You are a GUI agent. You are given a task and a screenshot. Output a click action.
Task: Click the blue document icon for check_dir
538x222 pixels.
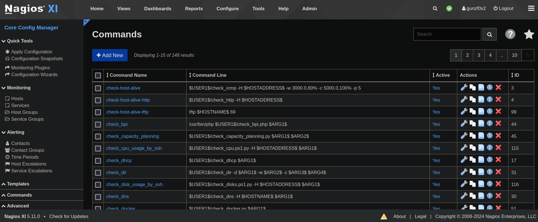click(481, 172)
